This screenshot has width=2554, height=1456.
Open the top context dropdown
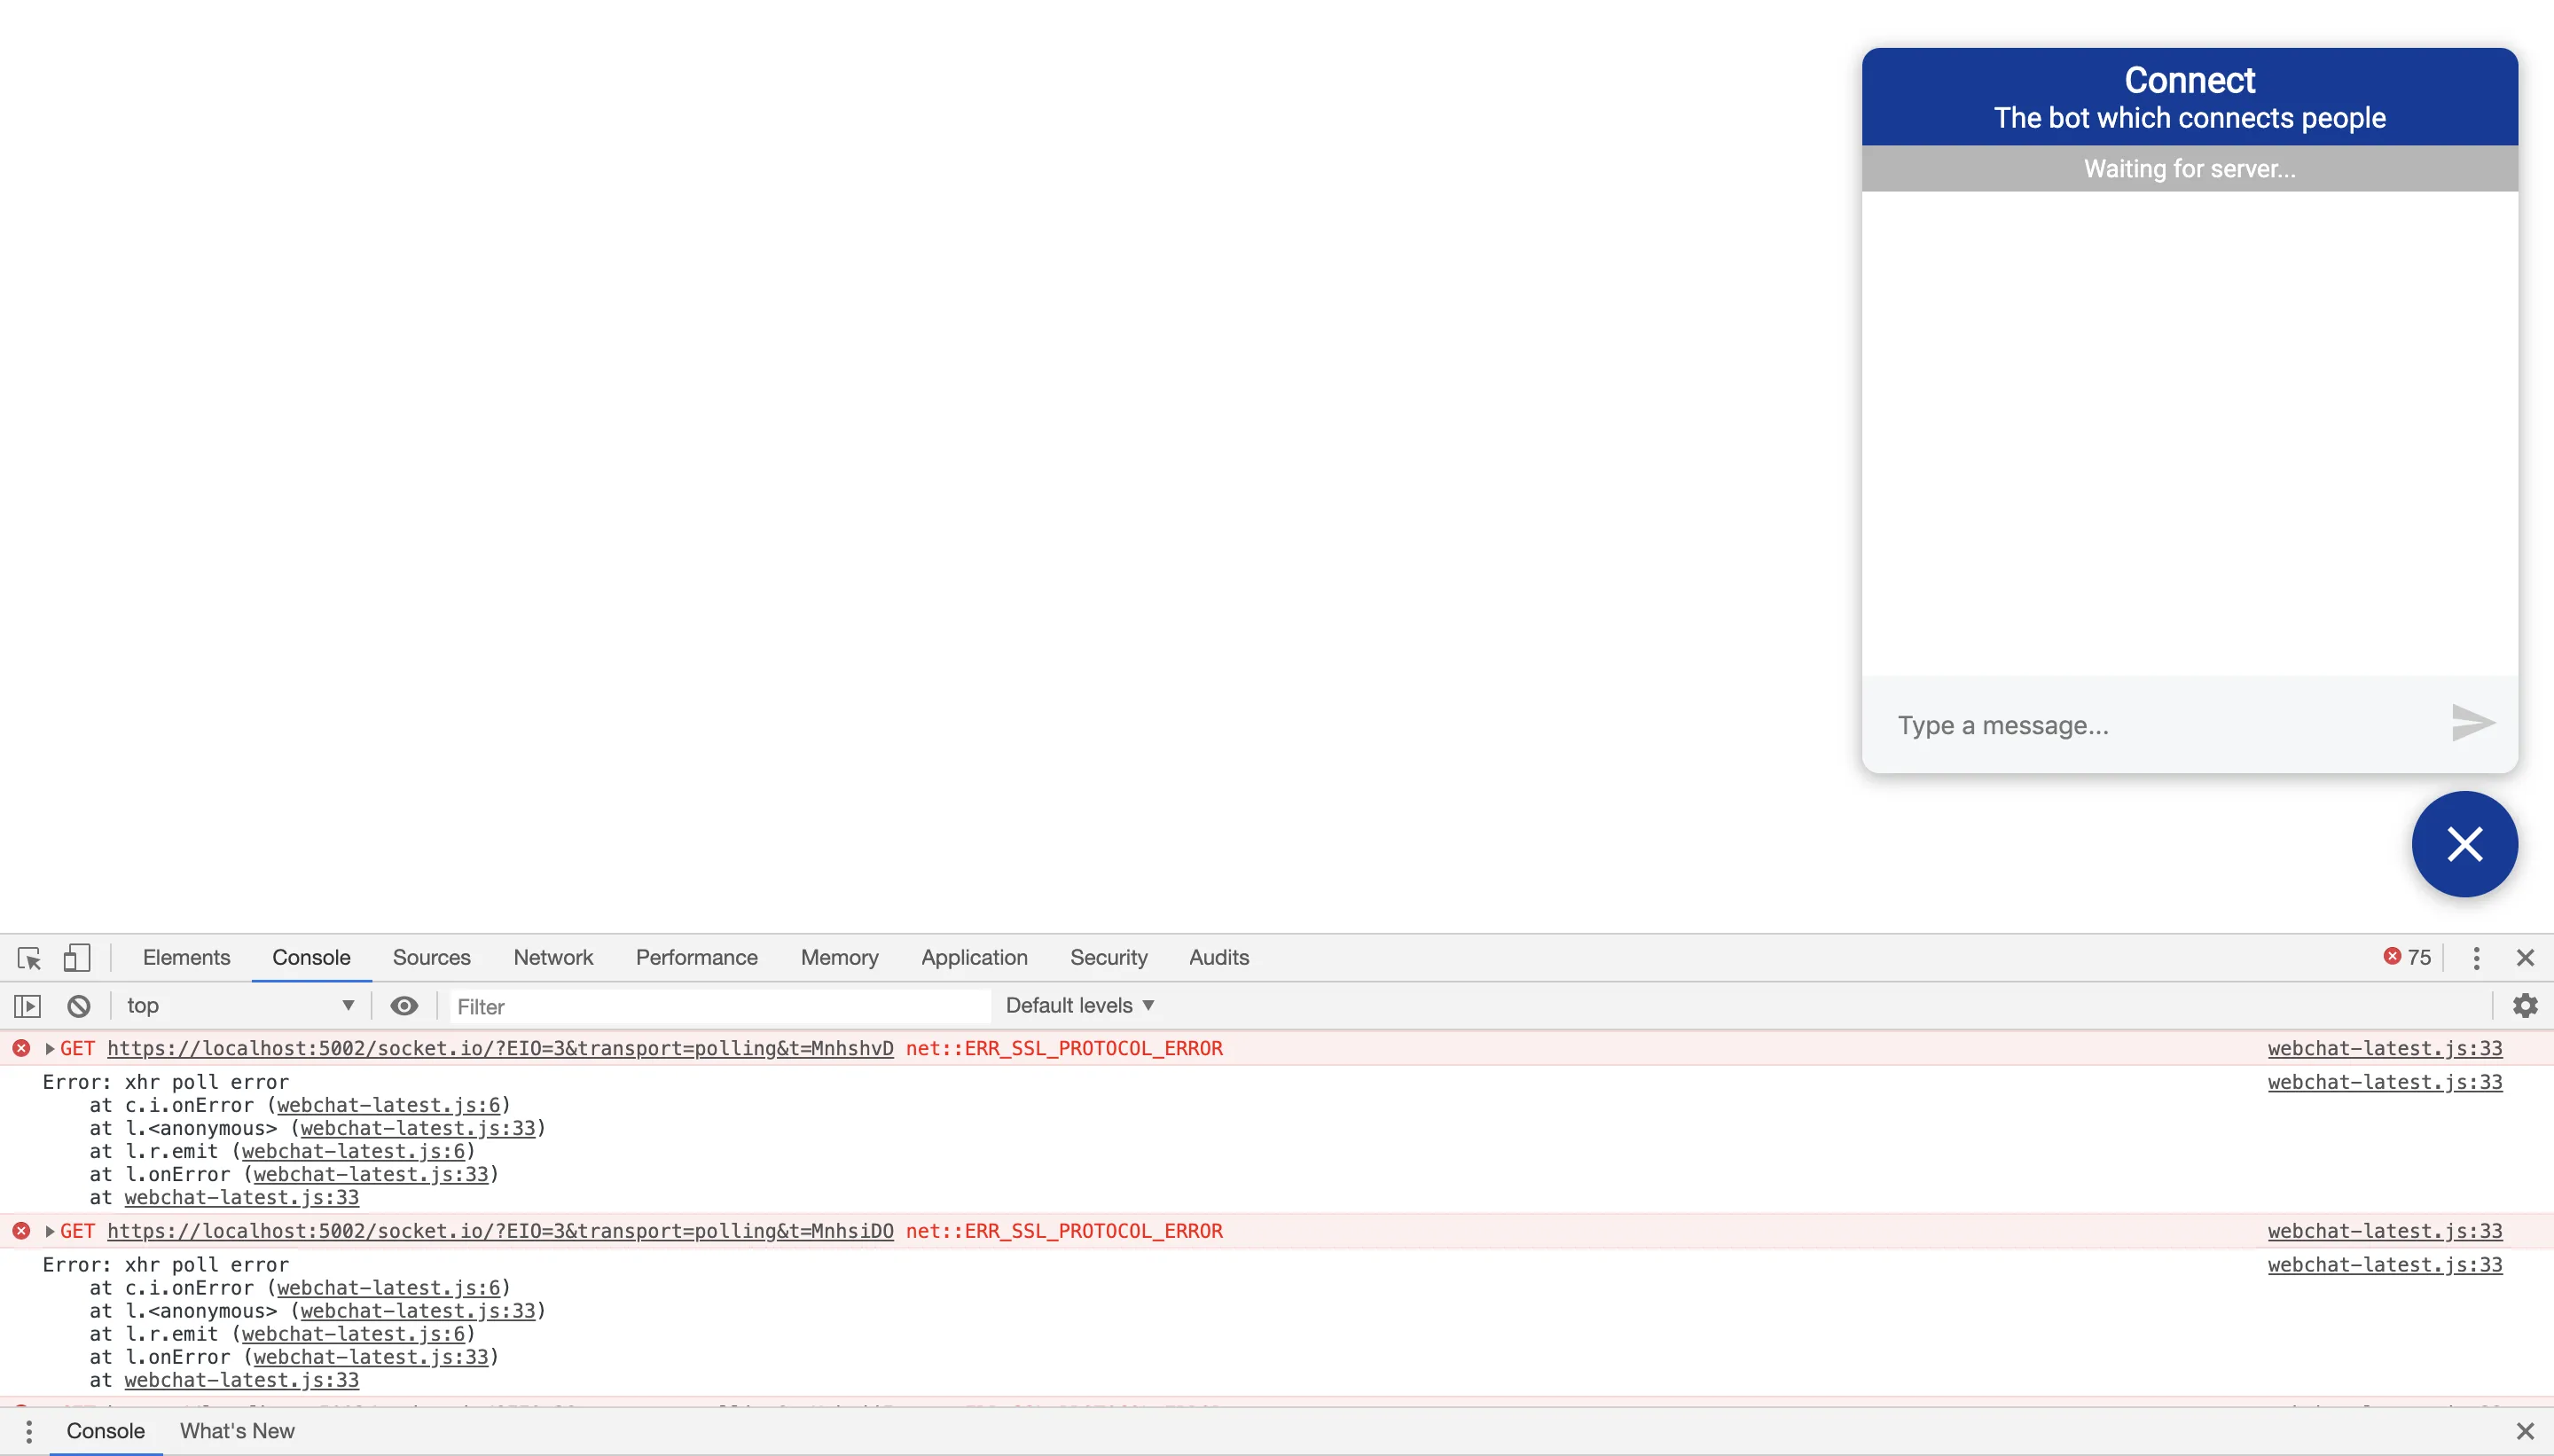click(x=240, y=1006)
